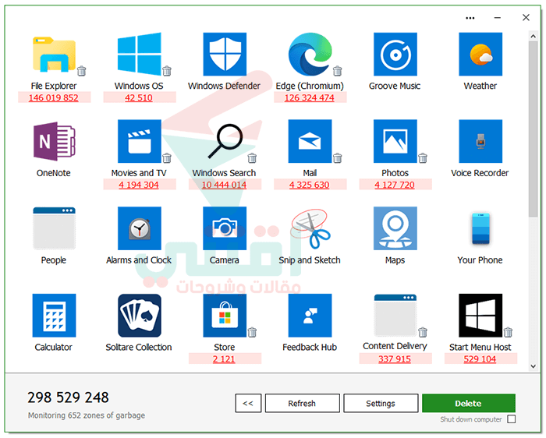Open Windows OS size link 42 510

(x=139, y=97)
